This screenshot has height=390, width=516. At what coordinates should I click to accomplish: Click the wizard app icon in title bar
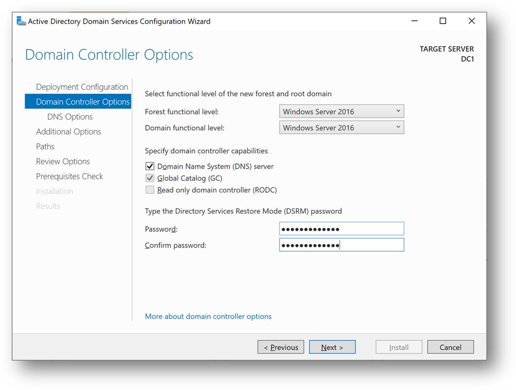(21, 21)
